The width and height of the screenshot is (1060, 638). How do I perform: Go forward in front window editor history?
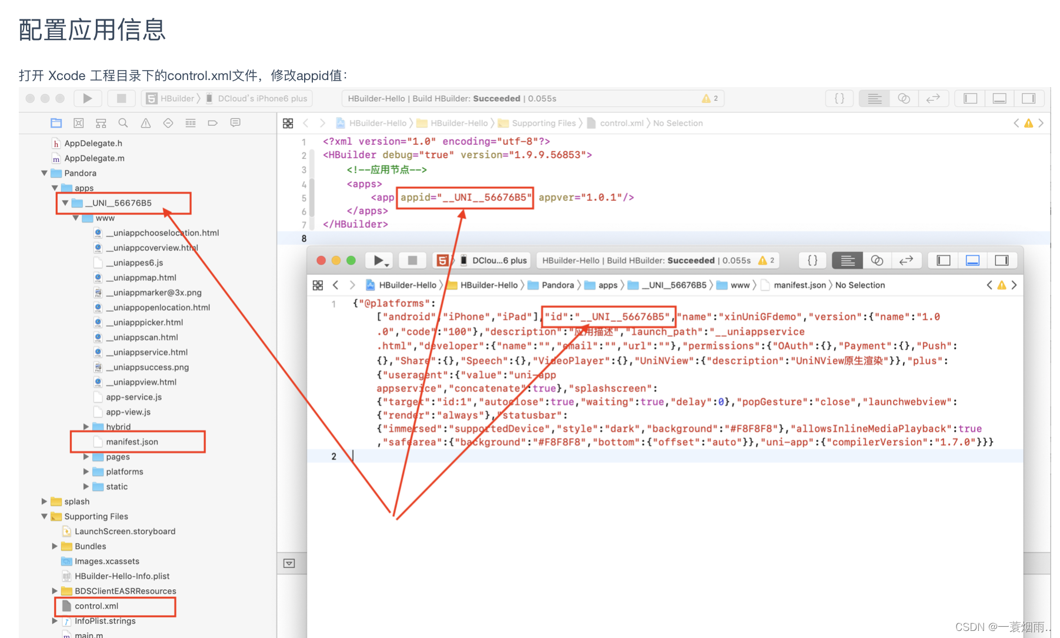(352, 285)
